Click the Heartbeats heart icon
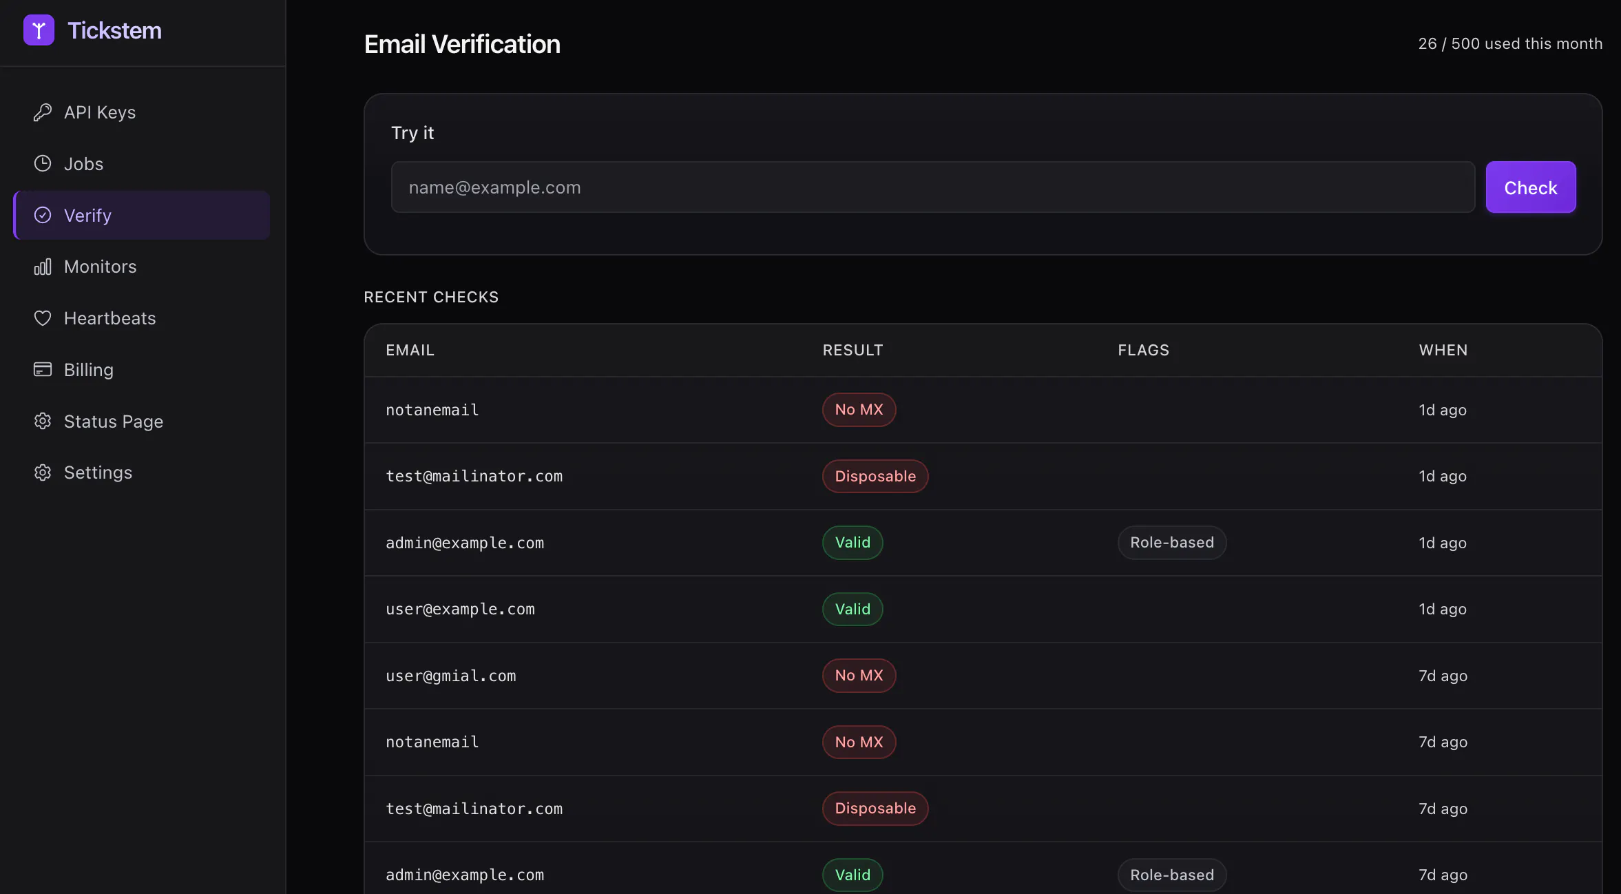 (x=43, y=318)
